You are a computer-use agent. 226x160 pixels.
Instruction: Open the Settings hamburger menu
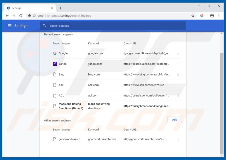coord(9,26)
